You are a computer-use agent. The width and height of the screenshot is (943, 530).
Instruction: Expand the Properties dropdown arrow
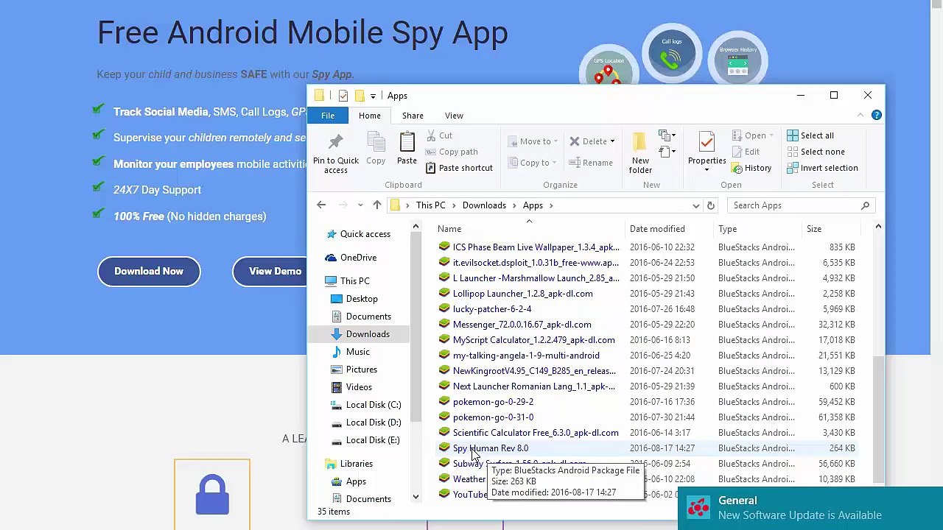coord(707,170)
